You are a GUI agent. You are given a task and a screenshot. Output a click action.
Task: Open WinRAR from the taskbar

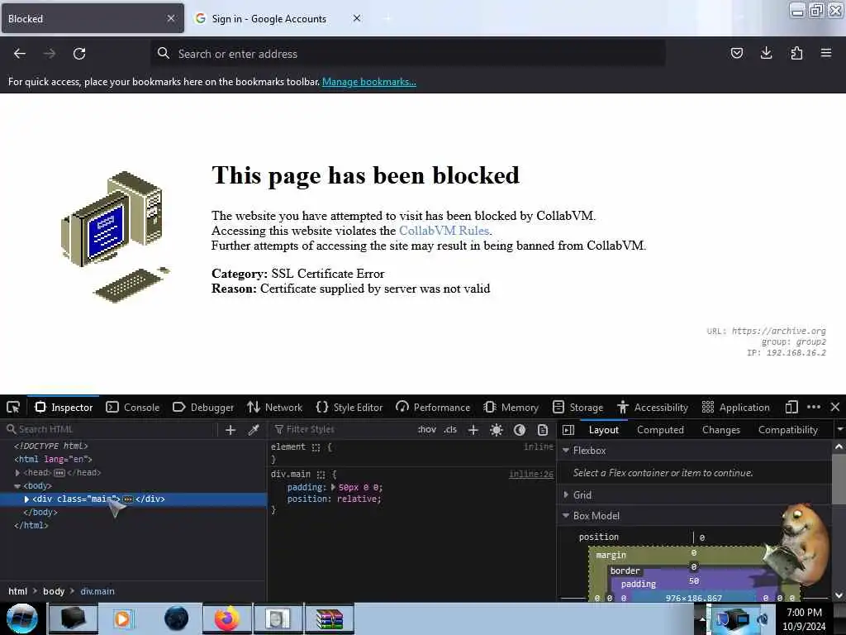pyautogui.click(x=329, y=618)
